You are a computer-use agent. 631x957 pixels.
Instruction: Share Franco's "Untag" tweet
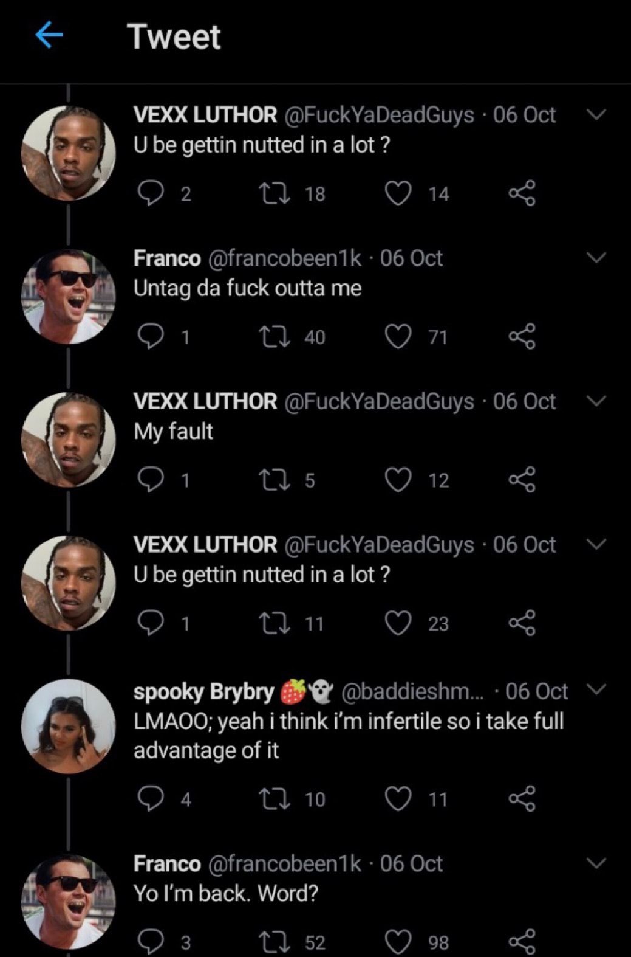[522, 336]
